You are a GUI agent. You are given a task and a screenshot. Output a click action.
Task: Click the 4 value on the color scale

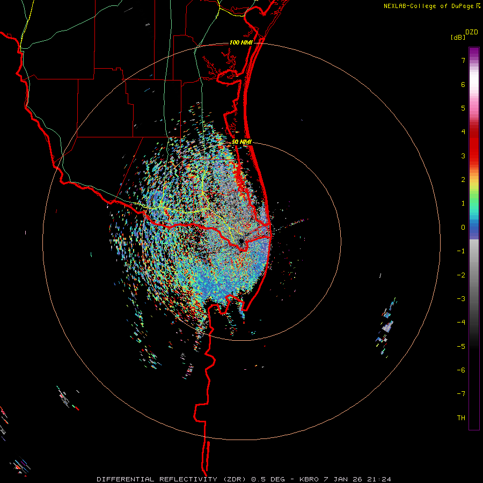[463, 132]
